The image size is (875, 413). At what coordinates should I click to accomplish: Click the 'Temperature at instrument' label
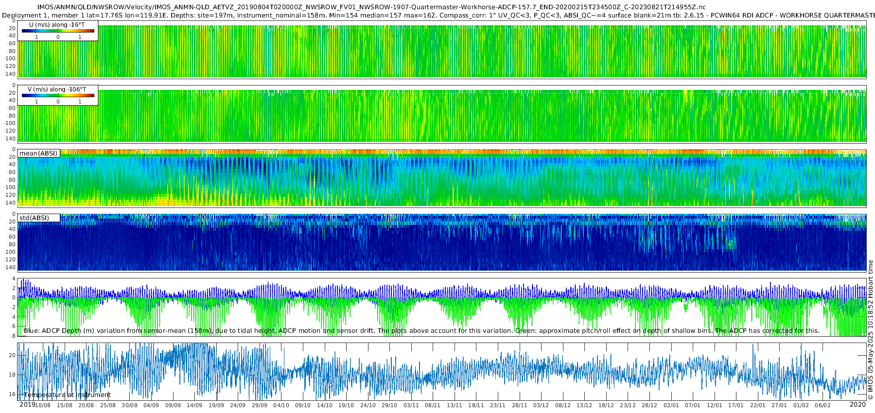click(67, 395)
